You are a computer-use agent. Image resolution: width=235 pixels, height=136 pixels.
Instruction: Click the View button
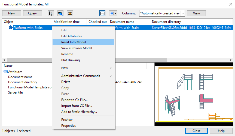(196, 13)
